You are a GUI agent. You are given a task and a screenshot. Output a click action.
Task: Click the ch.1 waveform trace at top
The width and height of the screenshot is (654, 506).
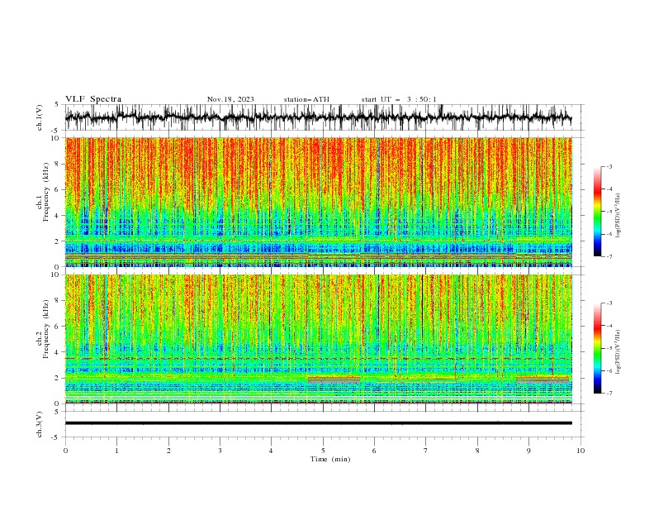318,117
